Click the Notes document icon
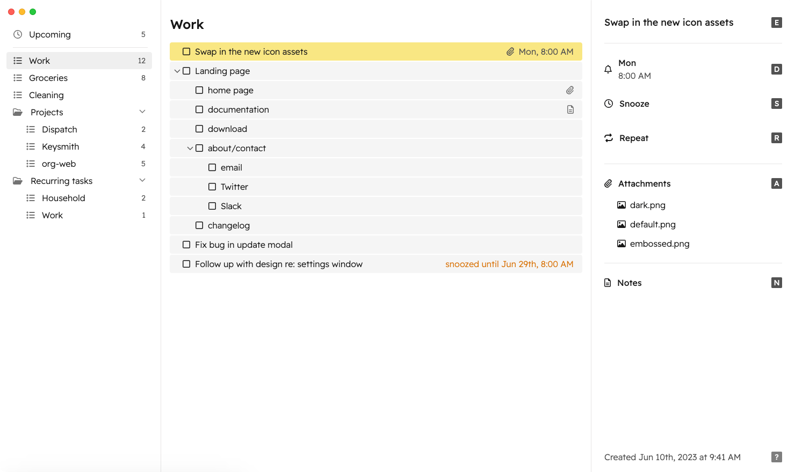 [608, 283]
